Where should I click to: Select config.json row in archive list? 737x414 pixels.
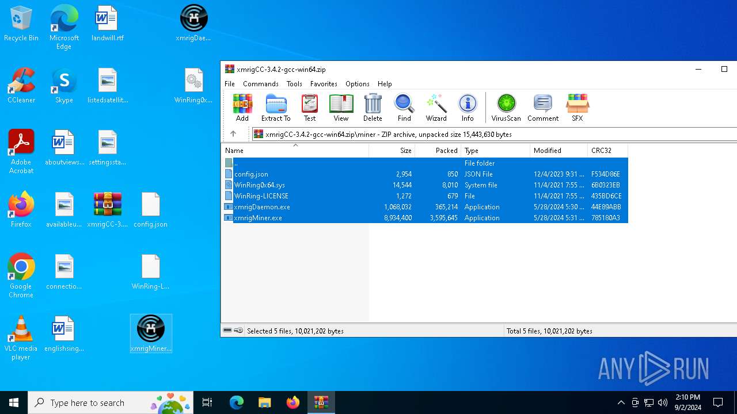pos(425,174)
